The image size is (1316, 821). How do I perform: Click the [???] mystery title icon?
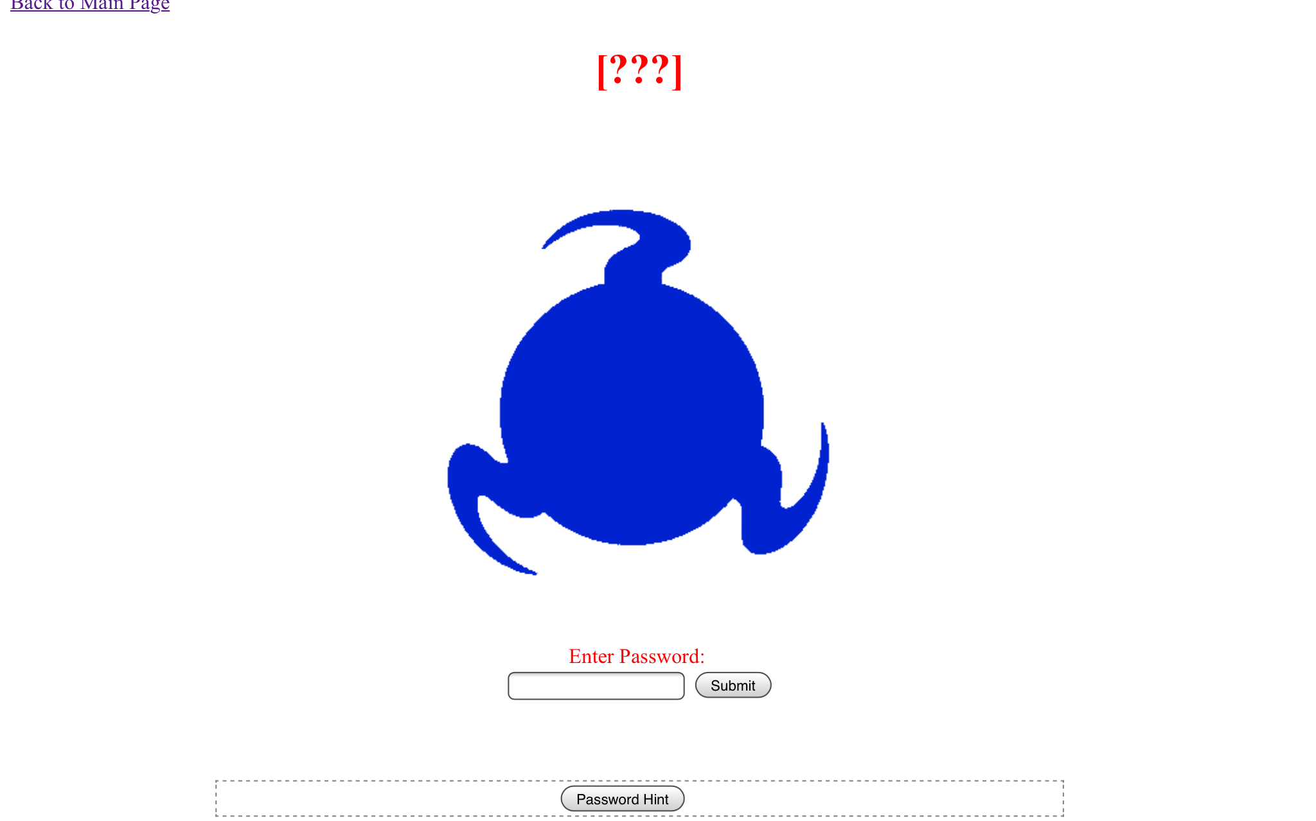point(639,70)
